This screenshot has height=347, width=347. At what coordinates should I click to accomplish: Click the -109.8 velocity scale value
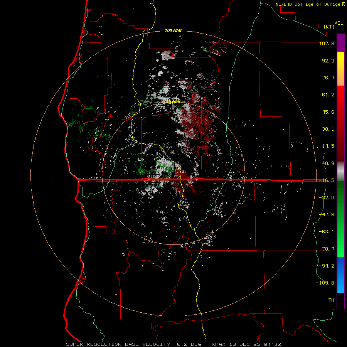tap(325, 283)
